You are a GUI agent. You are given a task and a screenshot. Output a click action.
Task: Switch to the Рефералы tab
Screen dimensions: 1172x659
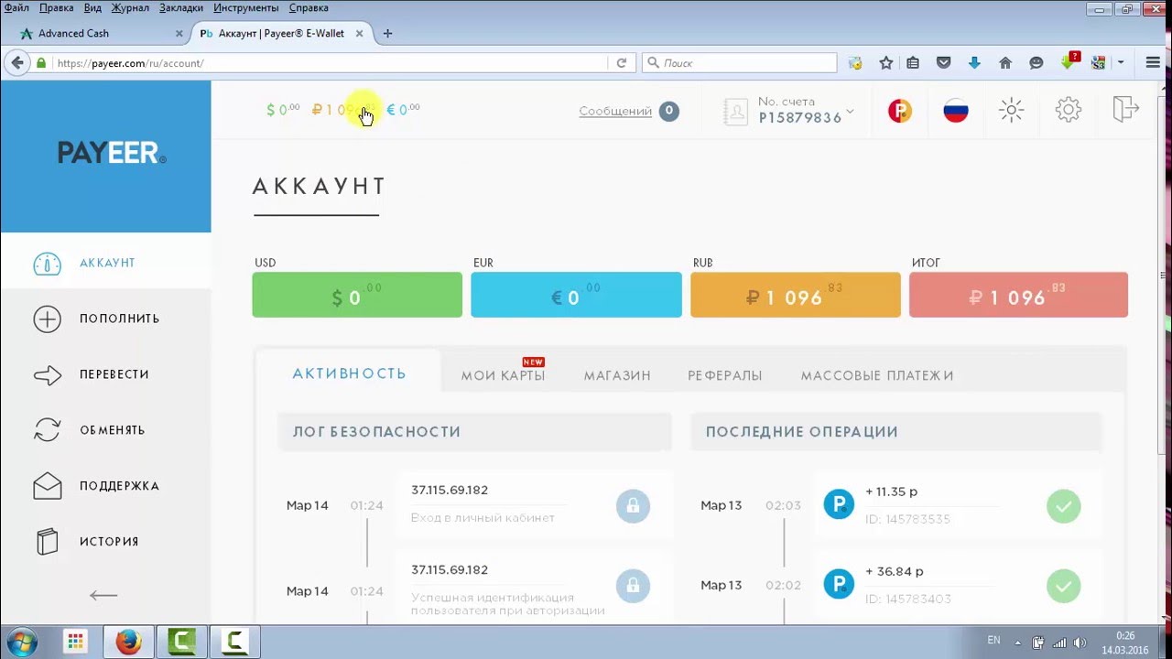click(725, 375)
